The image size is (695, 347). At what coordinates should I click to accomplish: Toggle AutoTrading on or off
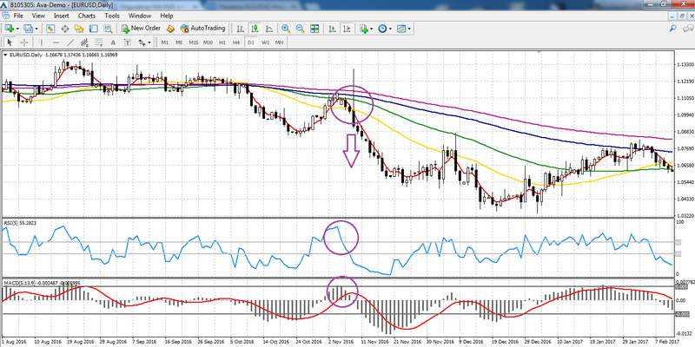pyautogui.click(x=203, y=29)
